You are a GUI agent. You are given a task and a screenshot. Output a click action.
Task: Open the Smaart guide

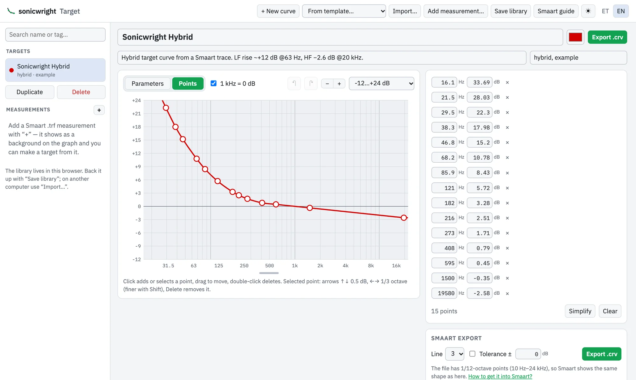[556, 11]
